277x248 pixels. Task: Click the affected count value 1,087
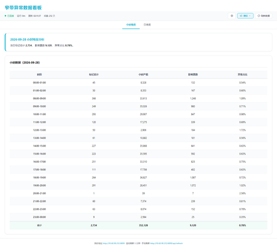tap(193, 178)
